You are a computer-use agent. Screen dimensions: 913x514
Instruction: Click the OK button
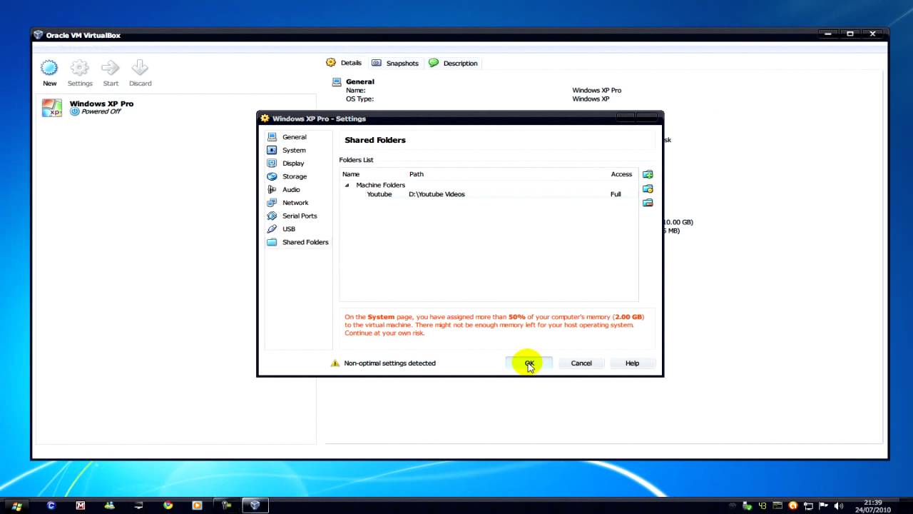tap(529, 363)
